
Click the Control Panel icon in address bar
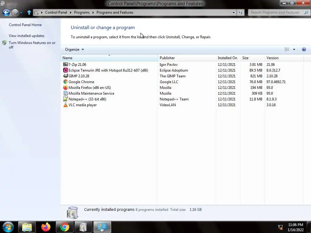coord(36,12)
